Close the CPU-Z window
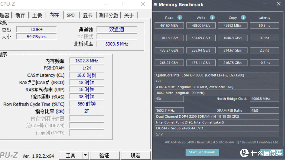The image size is (285, 160). point(143,4)
